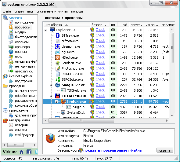Select the Photoshop.exe process icon
The image size is (180, 162).
click(58, 68)
